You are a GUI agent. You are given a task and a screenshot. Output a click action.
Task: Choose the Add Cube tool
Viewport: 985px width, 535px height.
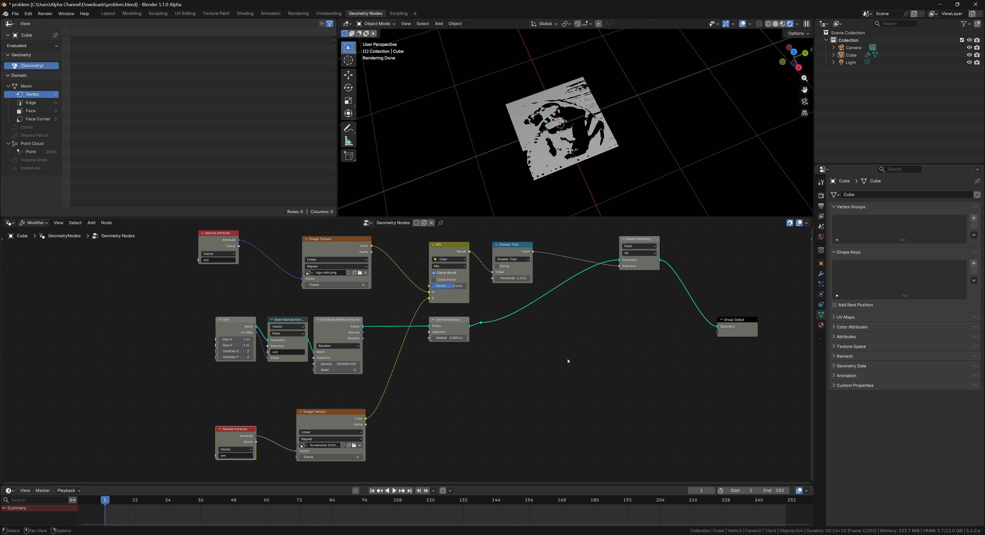pos(348,156)
